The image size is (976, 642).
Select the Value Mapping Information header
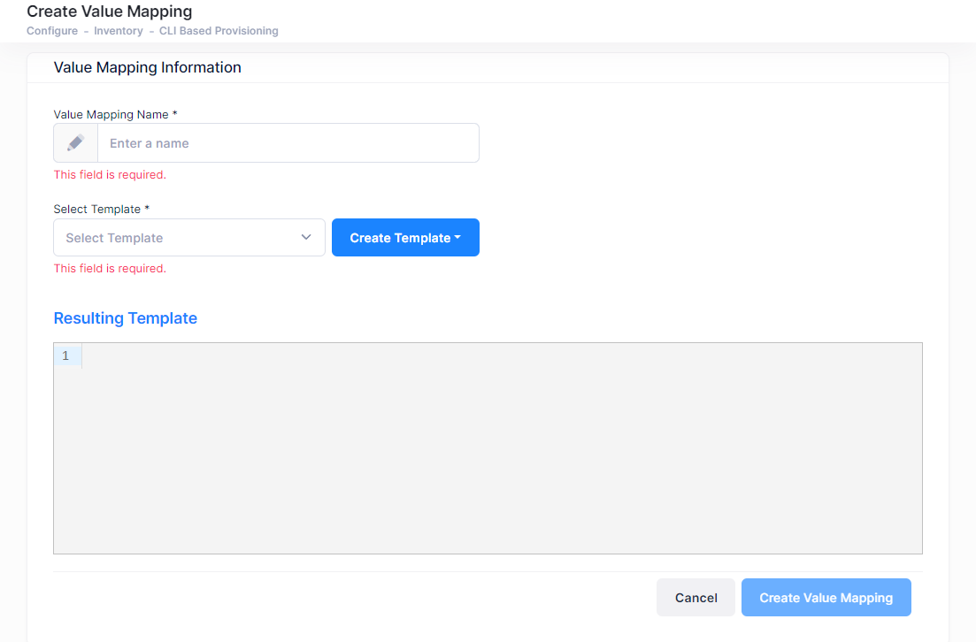point(147,67)
